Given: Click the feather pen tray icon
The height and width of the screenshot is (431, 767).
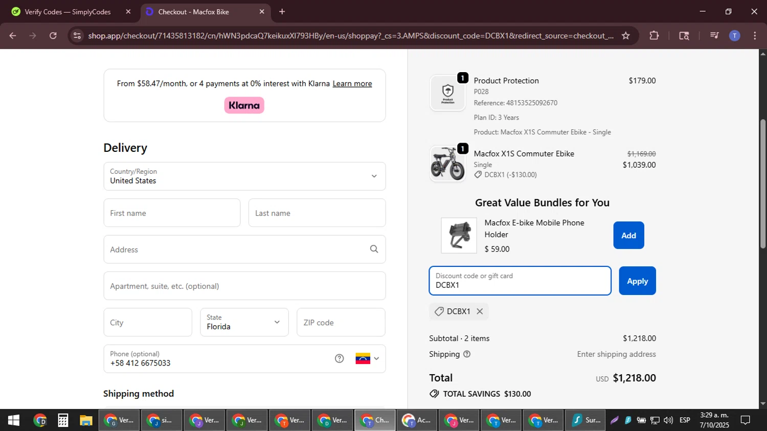Looking at the screenshot, I should 615,420.
